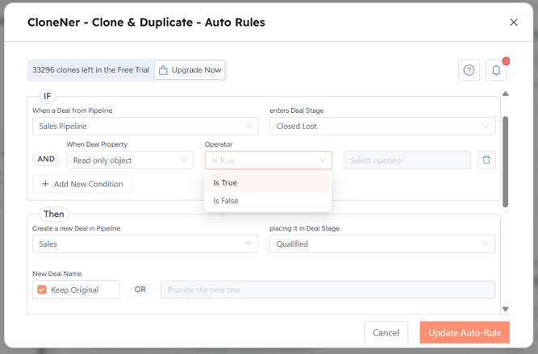Open the Qualified deal stage dropdown
This screenshot has width=538, height=354.
coord(382,244)
